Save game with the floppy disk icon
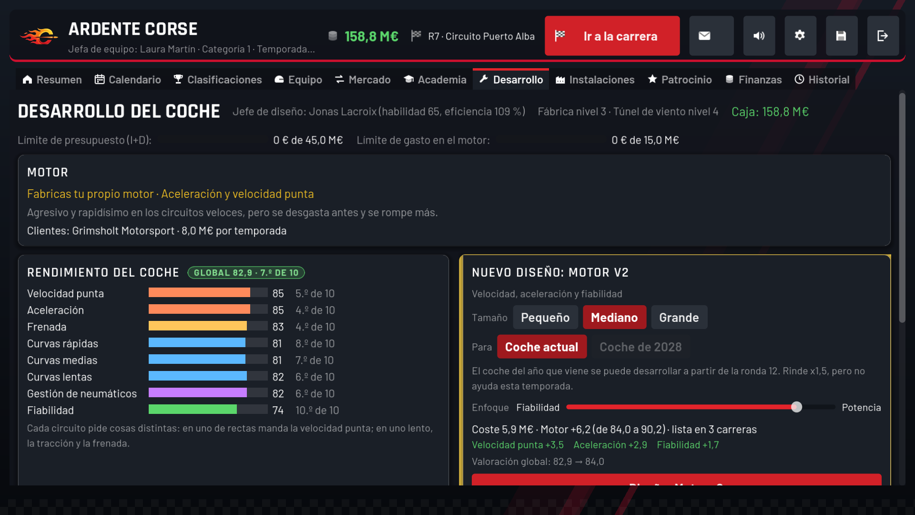The height and width of the screenshot is (515, 915). pyautogui.click(x=842, y=36)
